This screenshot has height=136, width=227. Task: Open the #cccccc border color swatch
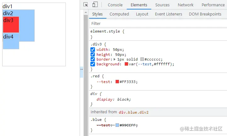pos(142,59)
